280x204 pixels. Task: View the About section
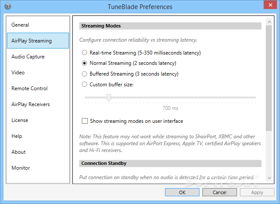tap(38, 152)
